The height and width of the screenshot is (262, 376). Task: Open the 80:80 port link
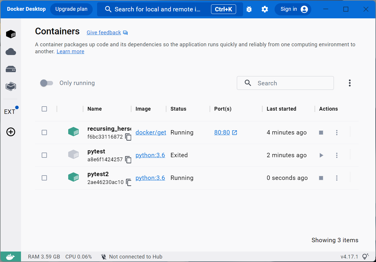222,132
